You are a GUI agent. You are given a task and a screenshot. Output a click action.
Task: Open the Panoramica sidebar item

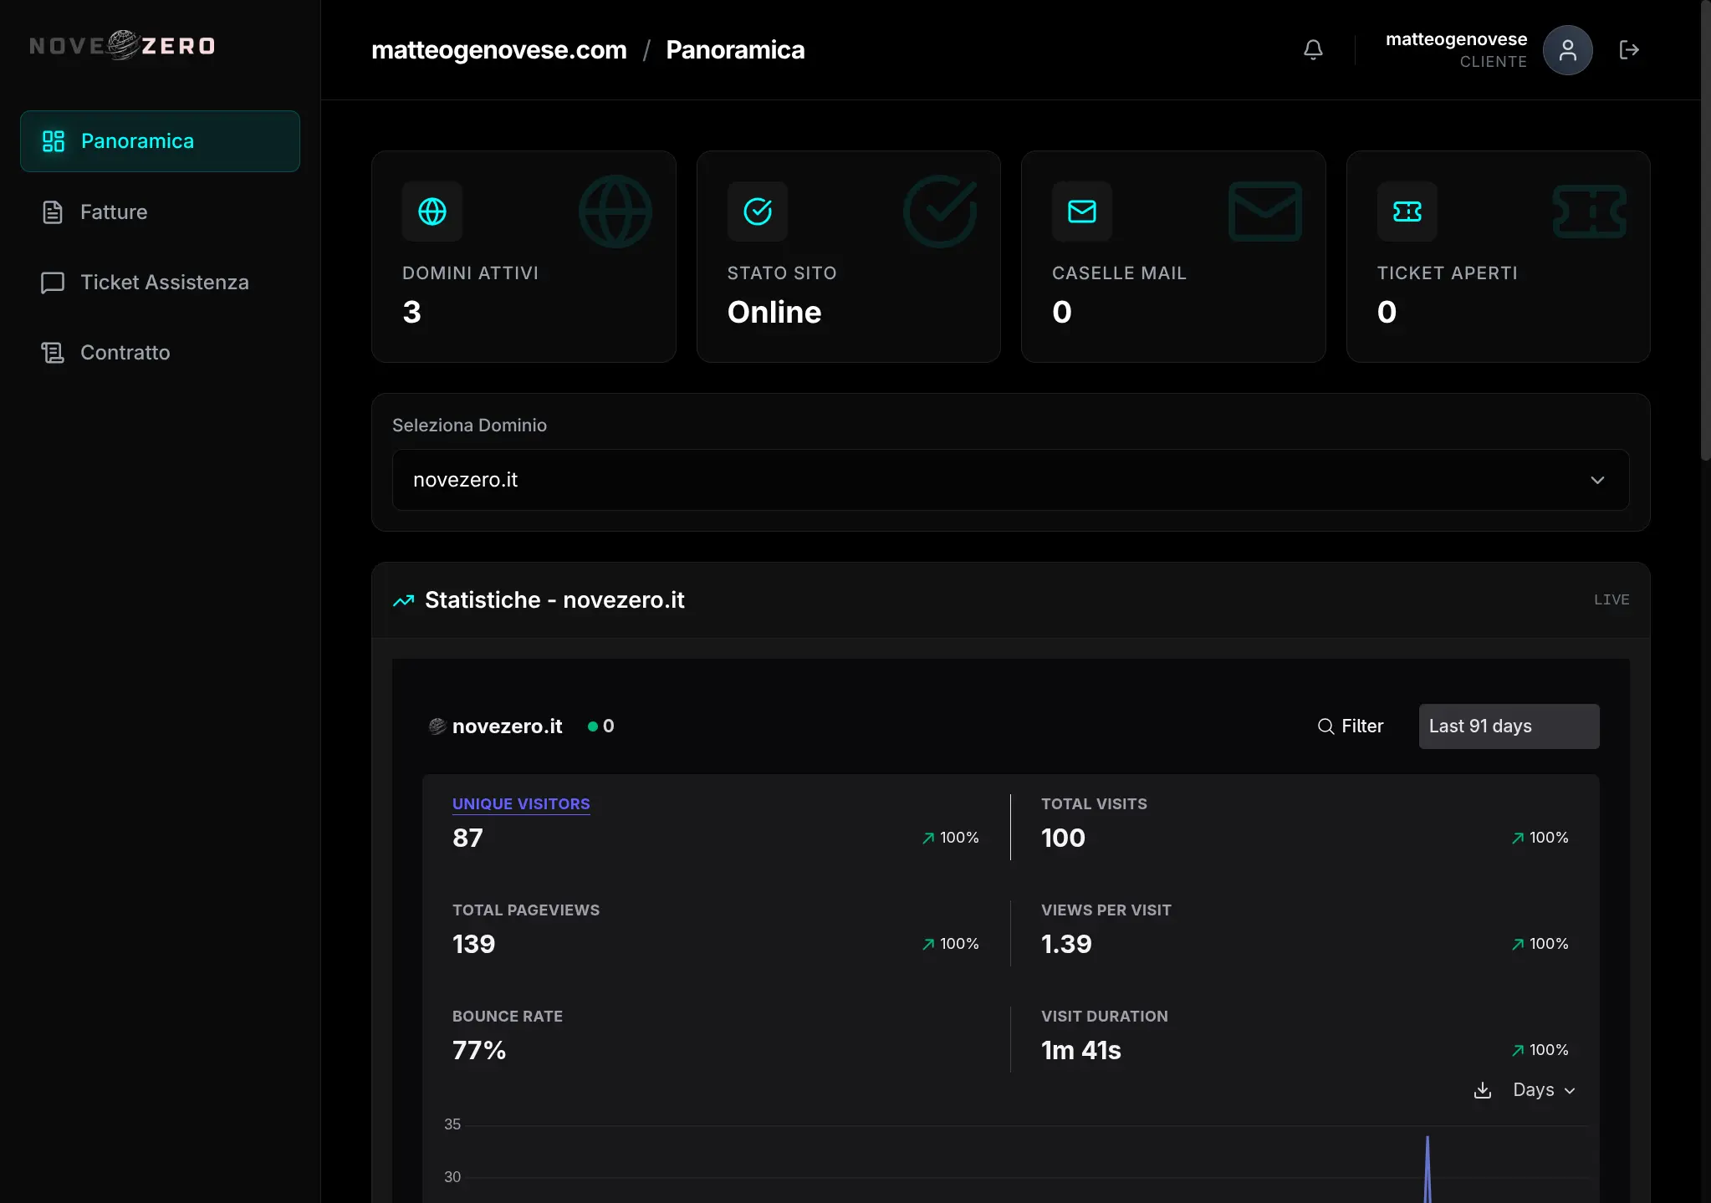pyautogui.click(x=160, y=141)
